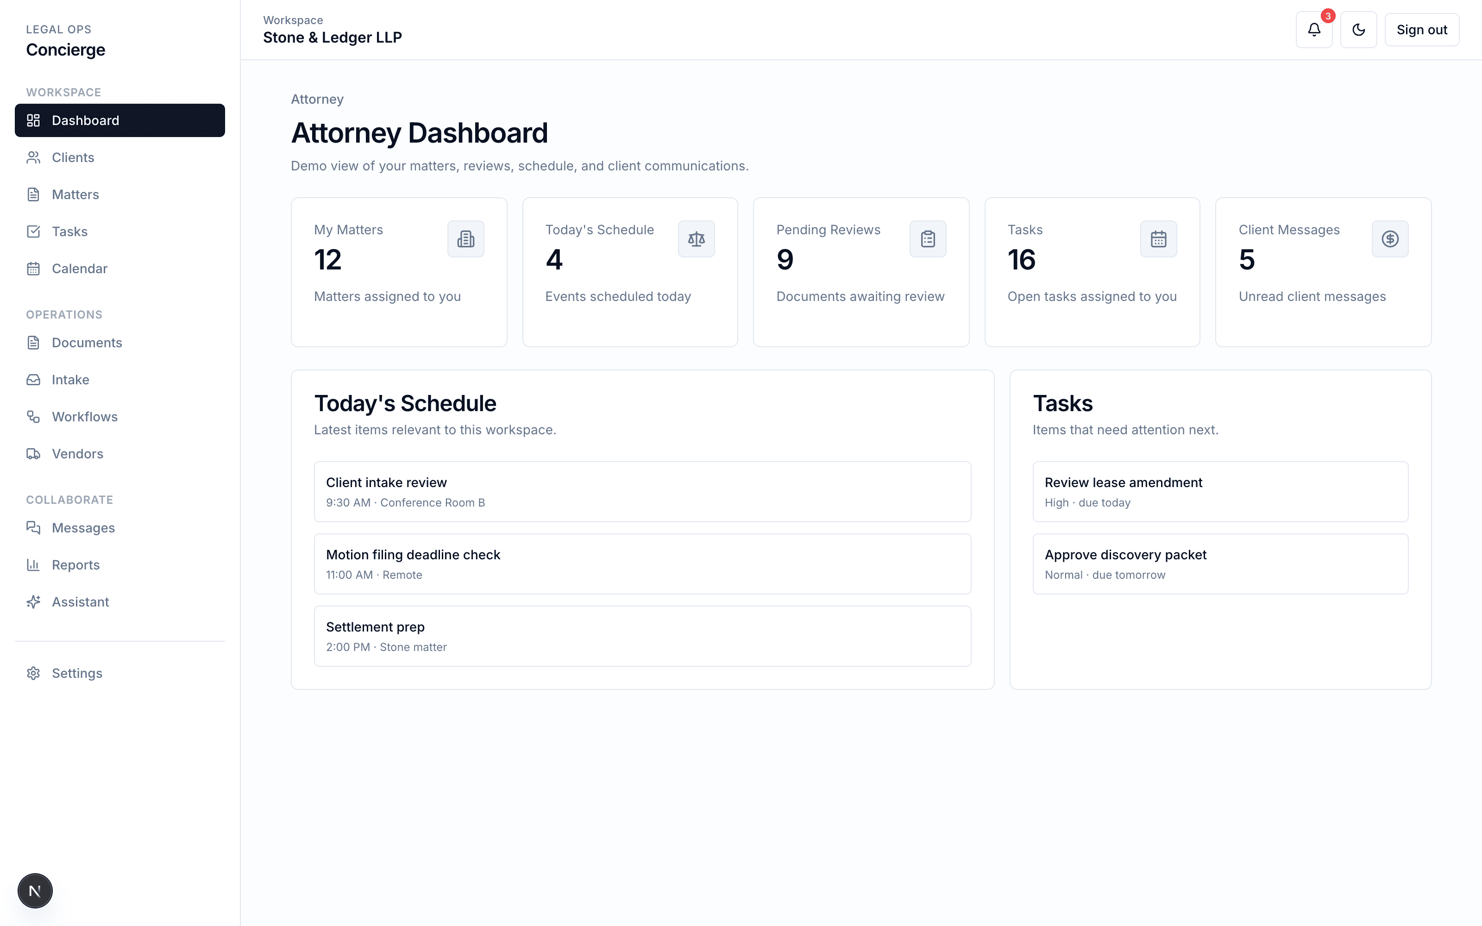Click the dollar icon on Client Messages card
1482x926 pixels.
point(1390,239)
